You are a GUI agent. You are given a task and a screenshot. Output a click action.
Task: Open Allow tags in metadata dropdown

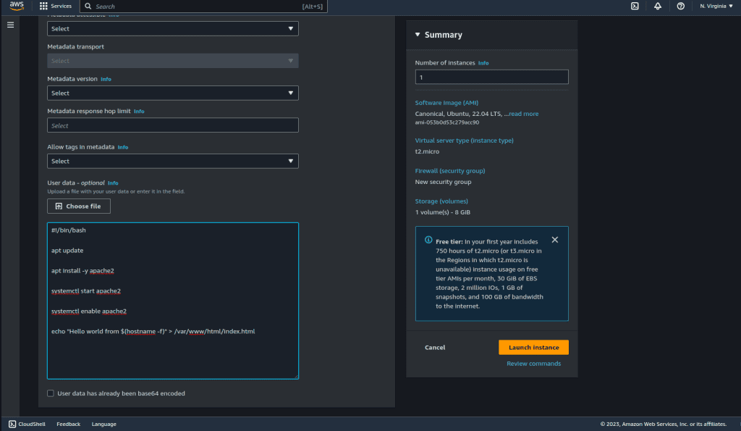click(x=172, y=161)
